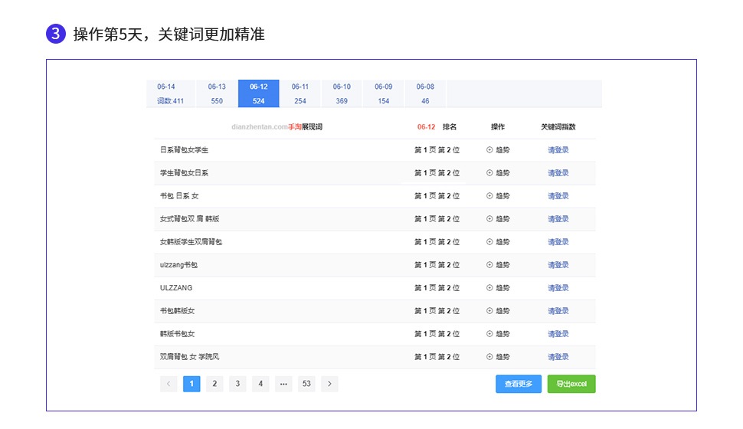Screen dimensions: 743x429
Task: Open trend icon for ulzzang书包
Action: click(489, 265)
